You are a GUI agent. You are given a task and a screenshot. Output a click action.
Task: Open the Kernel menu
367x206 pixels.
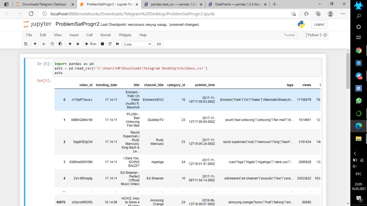tap(106, 35)
